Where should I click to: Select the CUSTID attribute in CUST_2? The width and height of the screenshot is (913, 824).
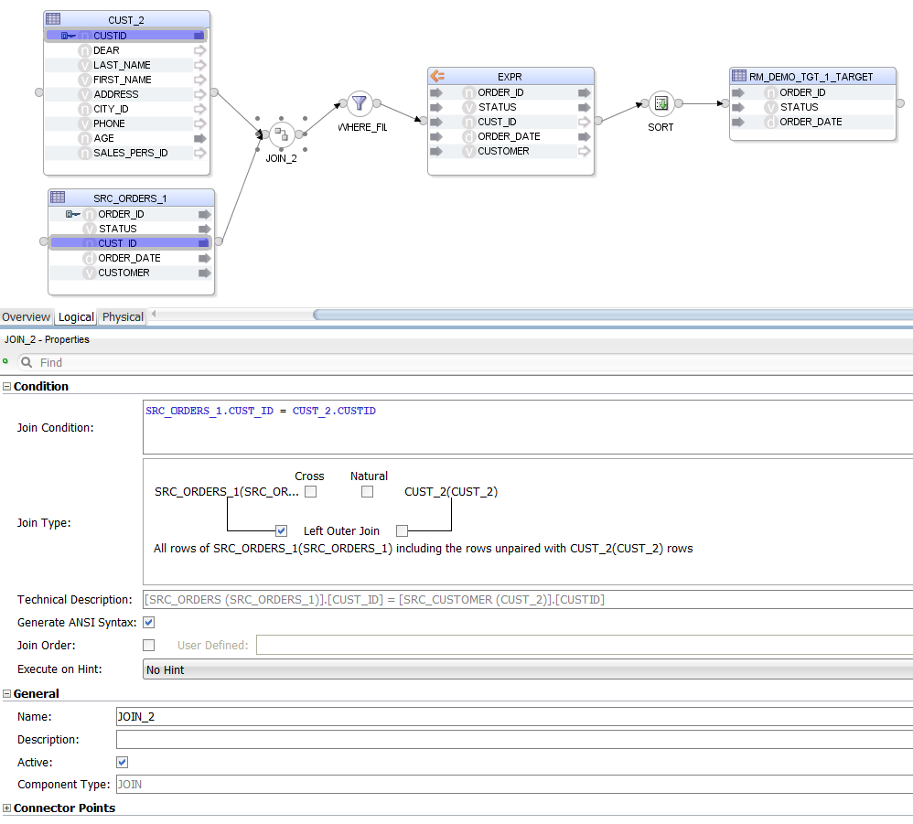(x=125, y=36)
